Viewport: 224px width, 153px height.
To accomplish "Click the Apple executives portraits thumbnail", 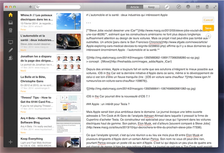I will click(69, 62).
